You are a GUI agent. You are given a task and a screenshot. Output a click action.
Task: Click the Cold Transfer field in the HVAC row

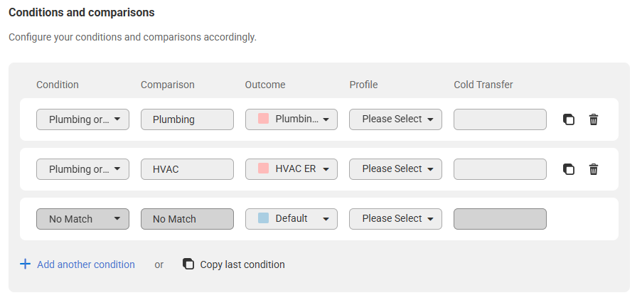coord(500,169)
